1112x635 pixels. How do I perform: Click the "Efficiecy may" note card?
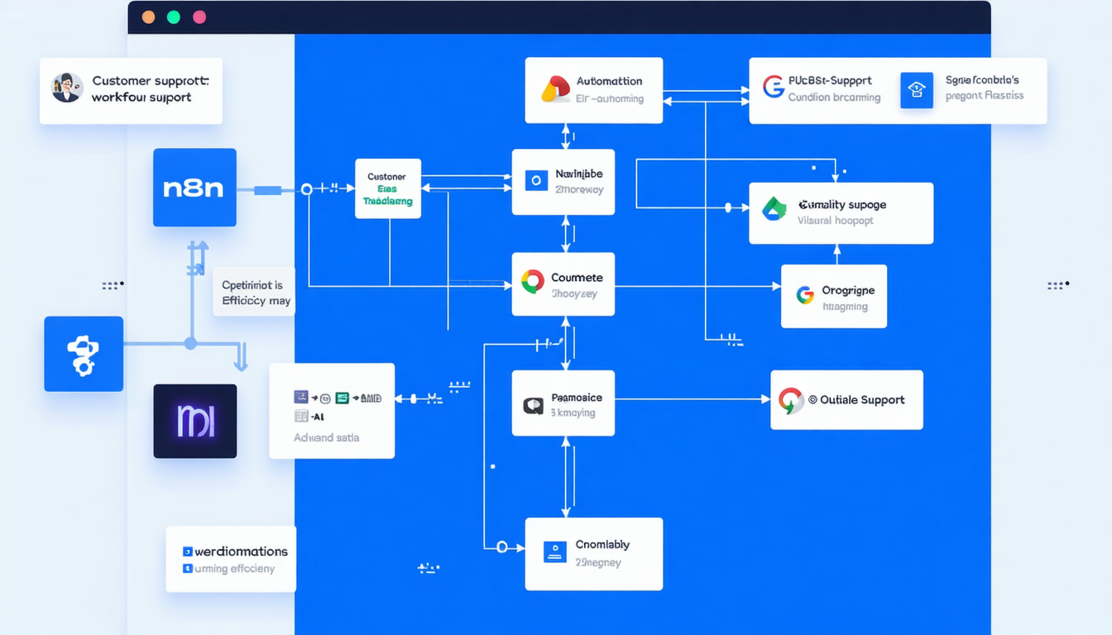coord(254,292)
